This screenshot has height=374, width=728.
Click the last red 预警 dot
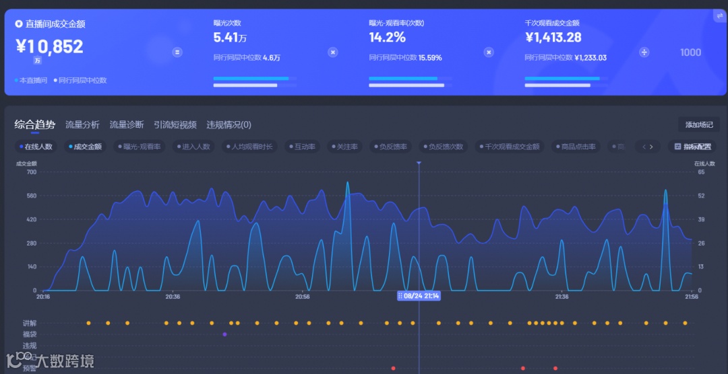tap(555, 369)
